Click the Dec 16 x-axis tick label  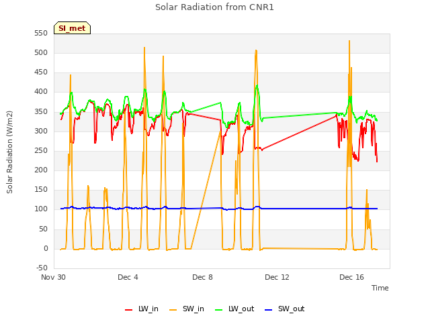pos(351,277)
